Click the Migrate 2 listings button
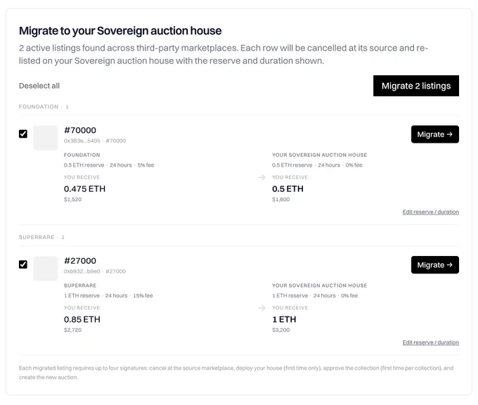The height and width of the screenshot is (405, 478). coord(416,86)
